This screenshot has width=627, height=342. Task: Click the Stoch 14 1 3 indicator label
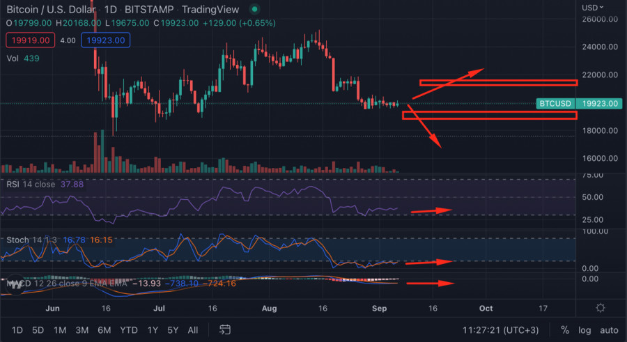(x=31, y=240)
